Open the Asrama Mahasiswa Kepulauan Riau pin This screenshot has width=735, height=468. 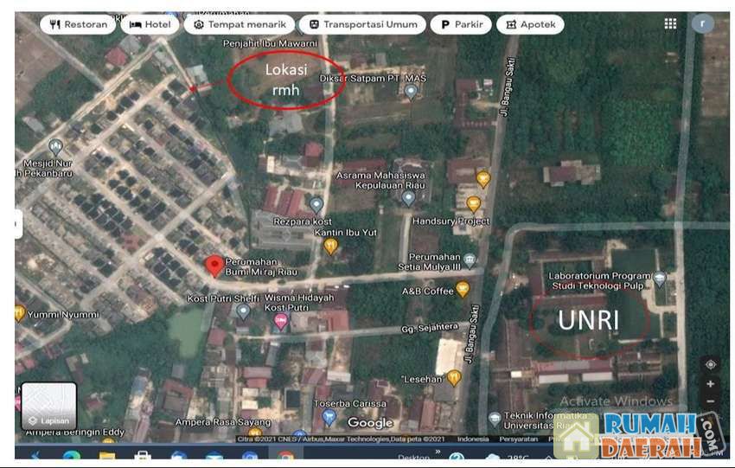coord(408,197)
